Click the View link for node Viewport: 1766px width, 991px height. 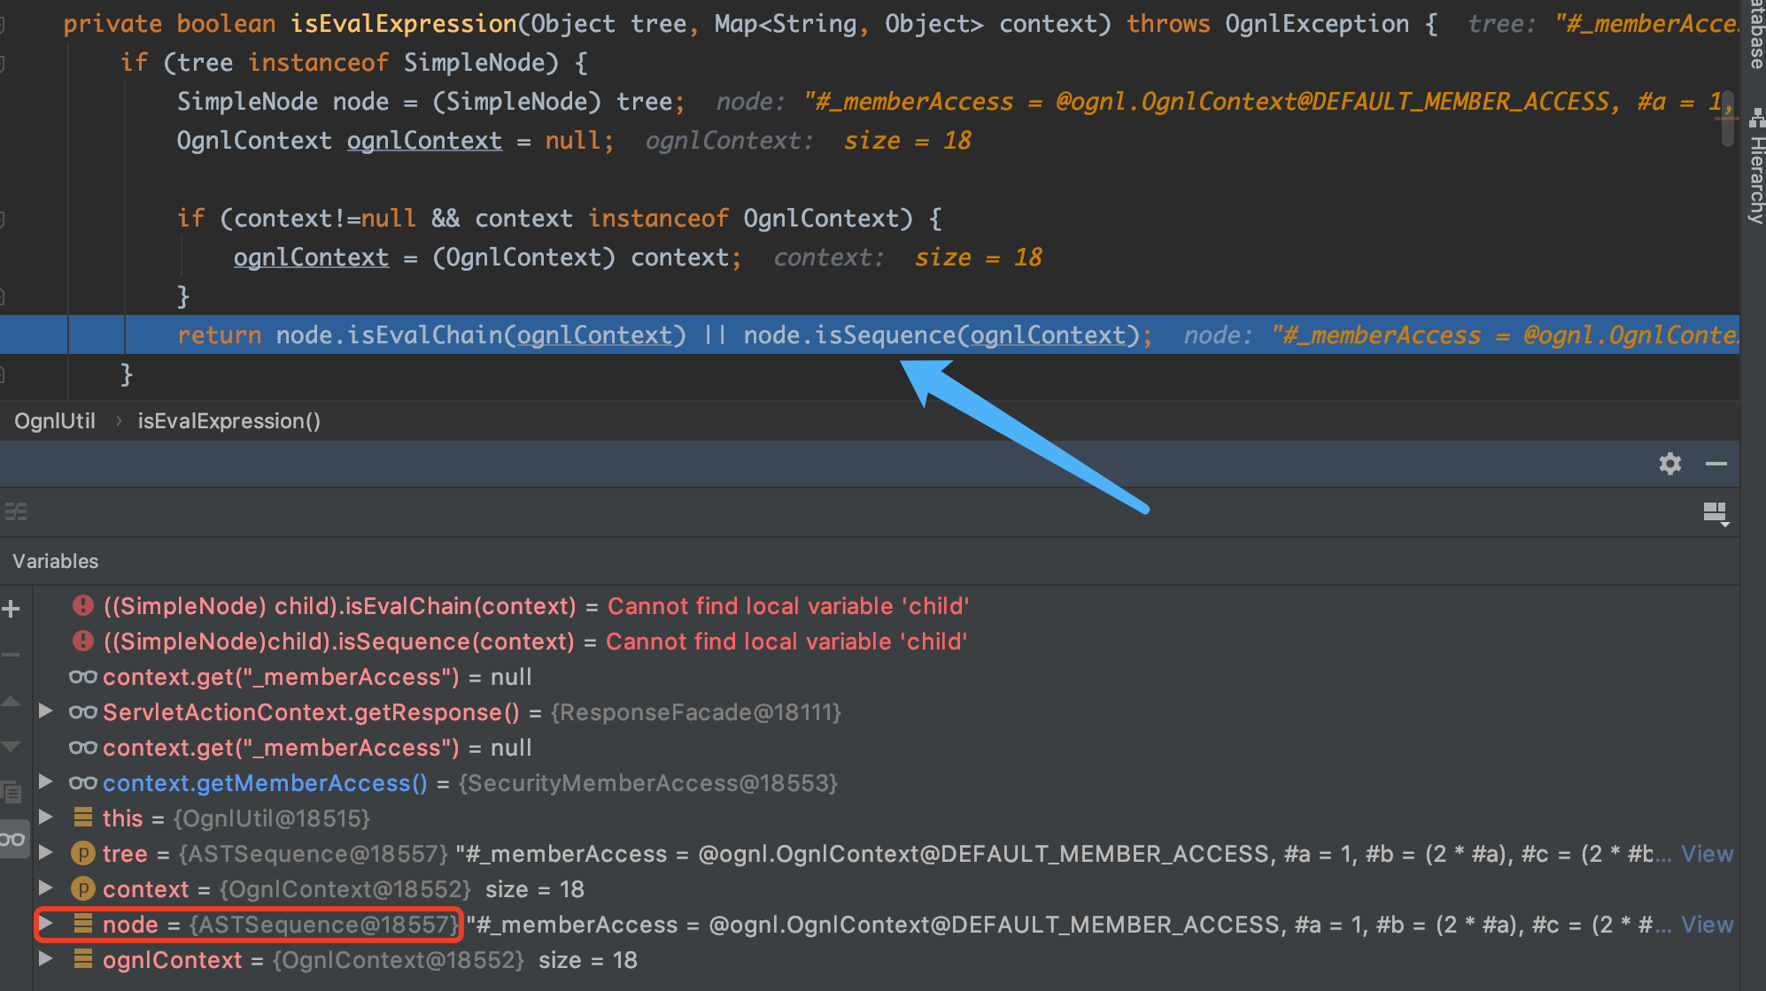click(1707, 925)
